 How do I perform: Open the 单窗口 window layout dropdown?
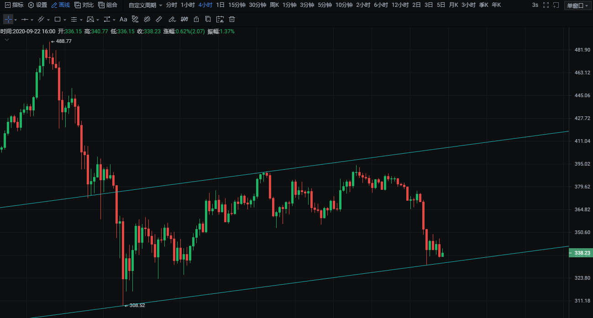coord(577,5)
